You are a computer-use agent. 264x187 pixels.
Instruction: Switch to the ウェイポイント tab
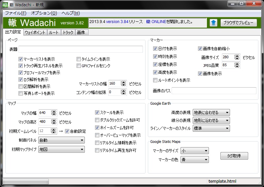35,32
